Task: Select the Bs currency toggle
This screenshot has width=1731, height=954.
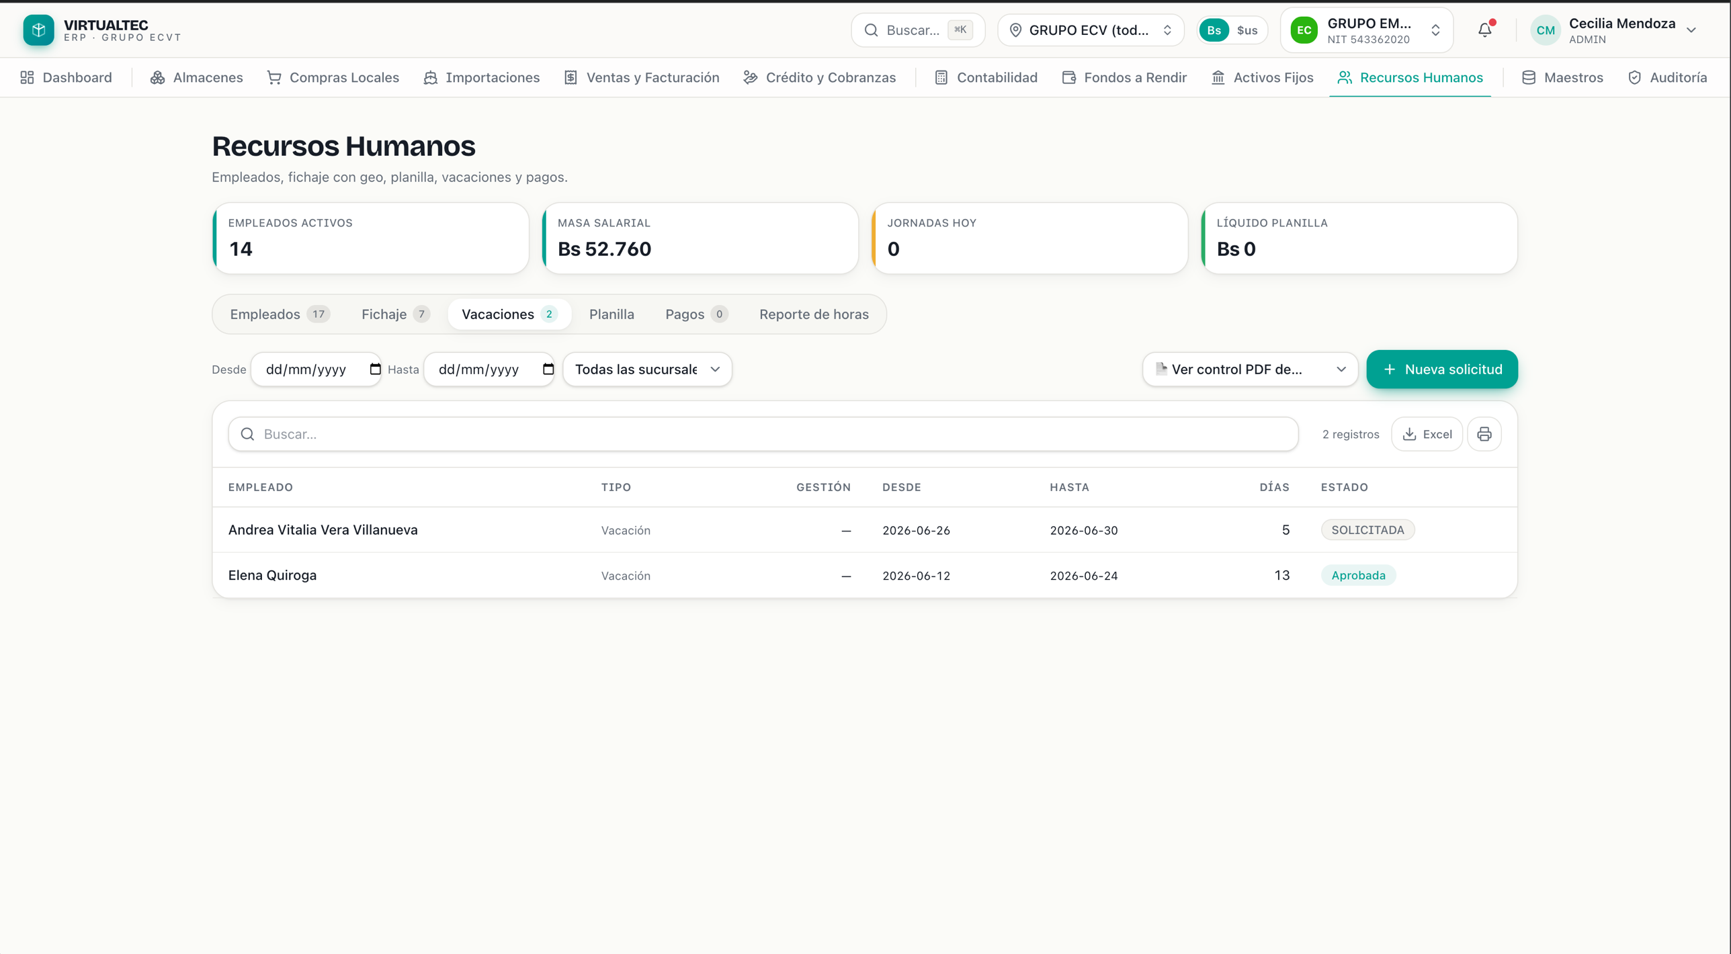Action: [x=1214, y=30]
